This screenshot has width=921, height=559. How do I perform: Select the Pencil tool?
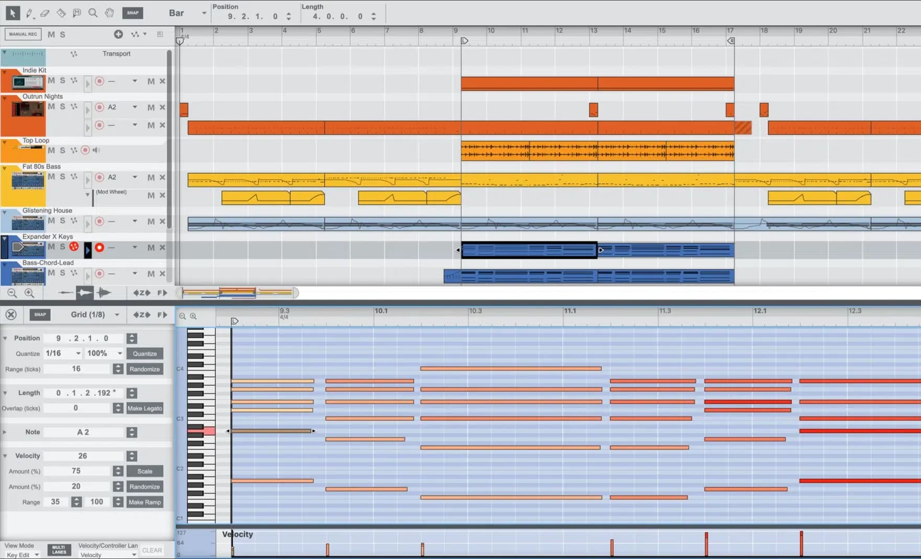[29, 13]
